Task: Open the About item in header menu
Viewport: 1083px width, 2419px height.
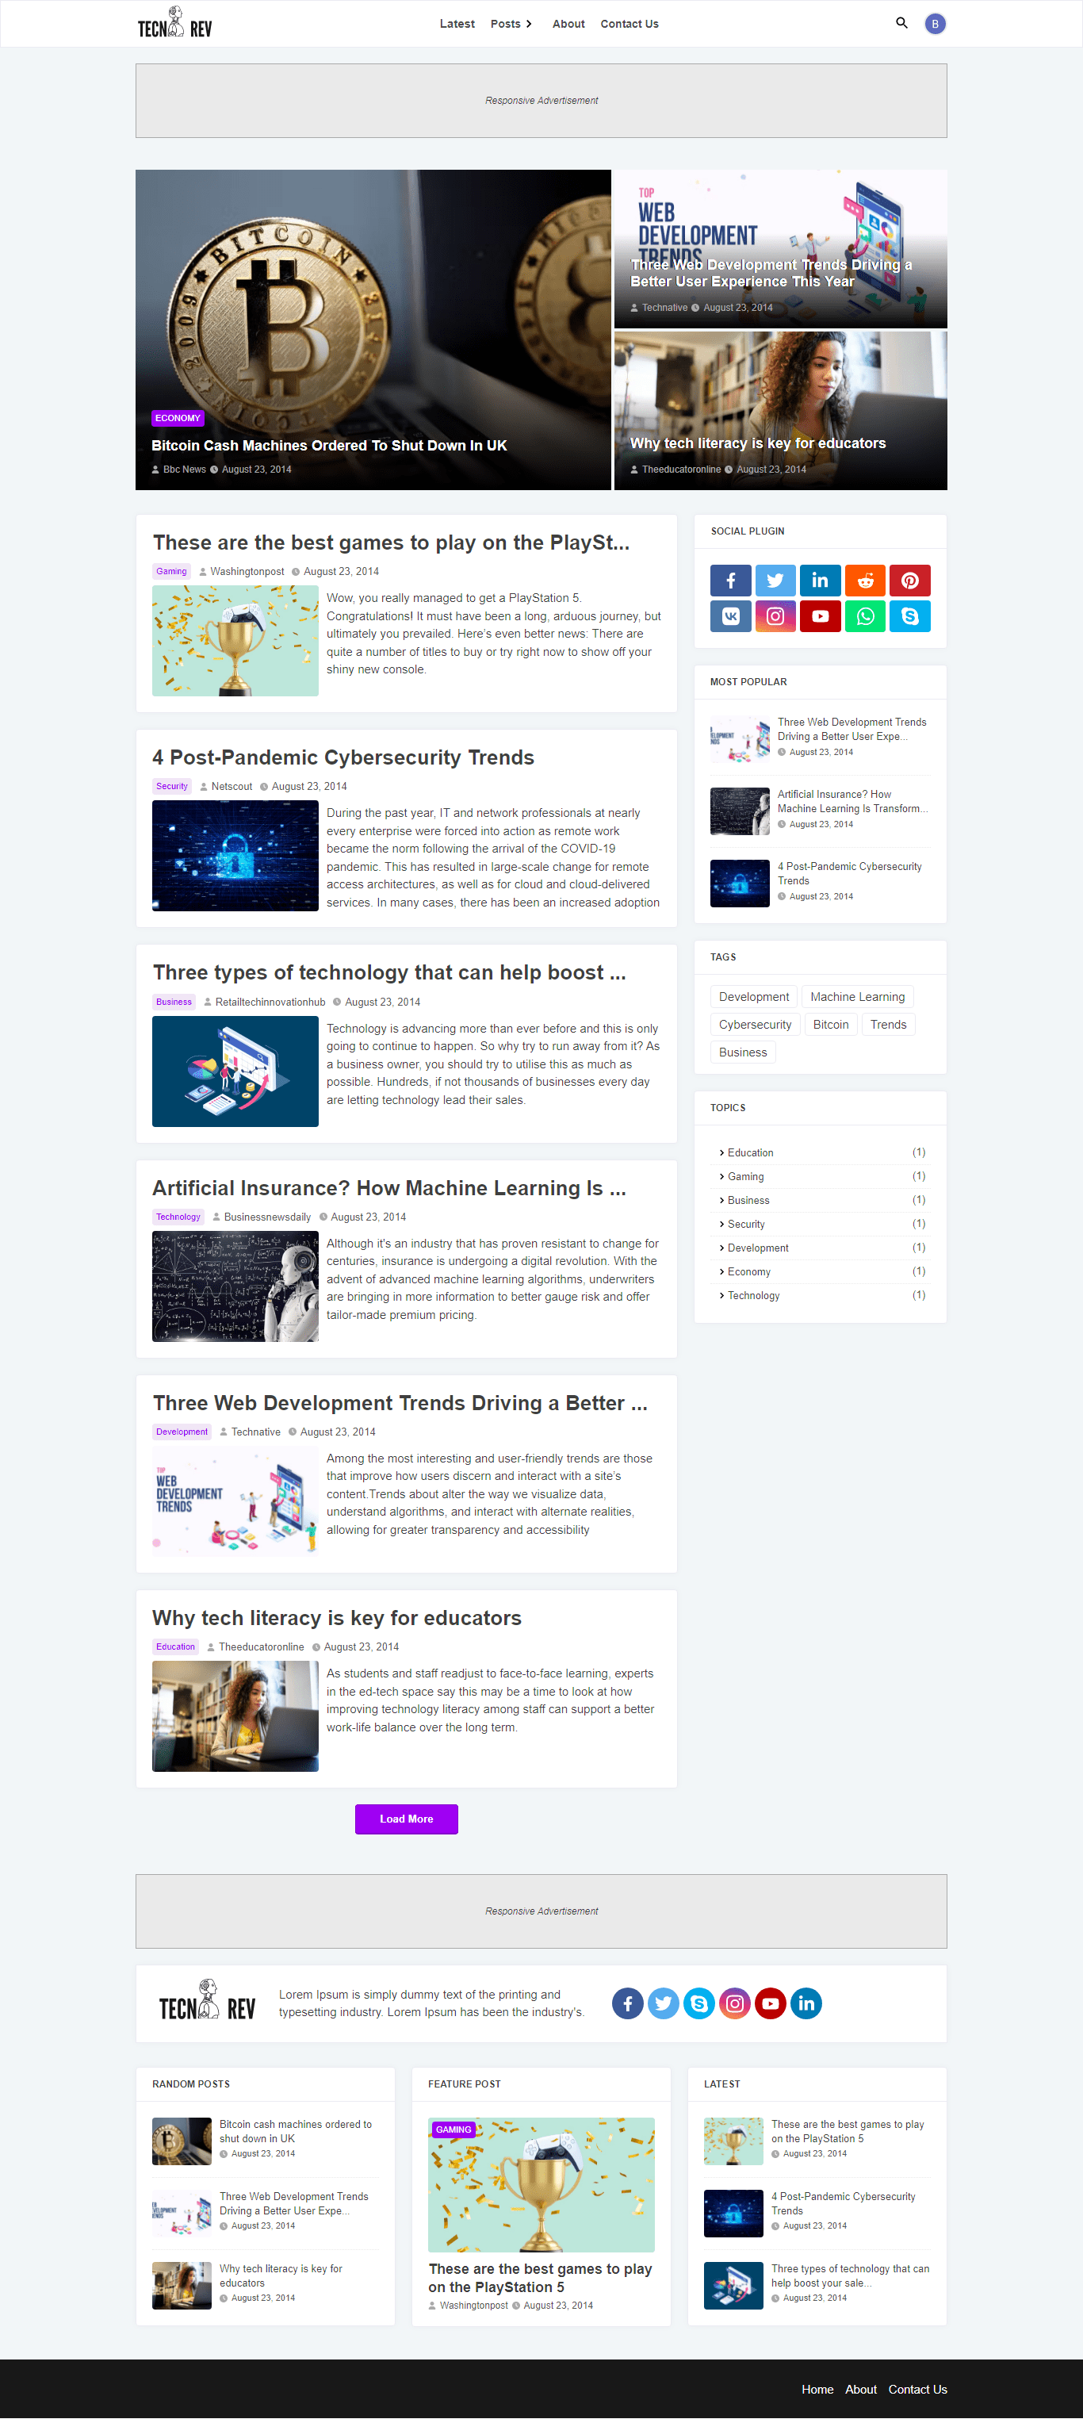Action: coord(568,24)
